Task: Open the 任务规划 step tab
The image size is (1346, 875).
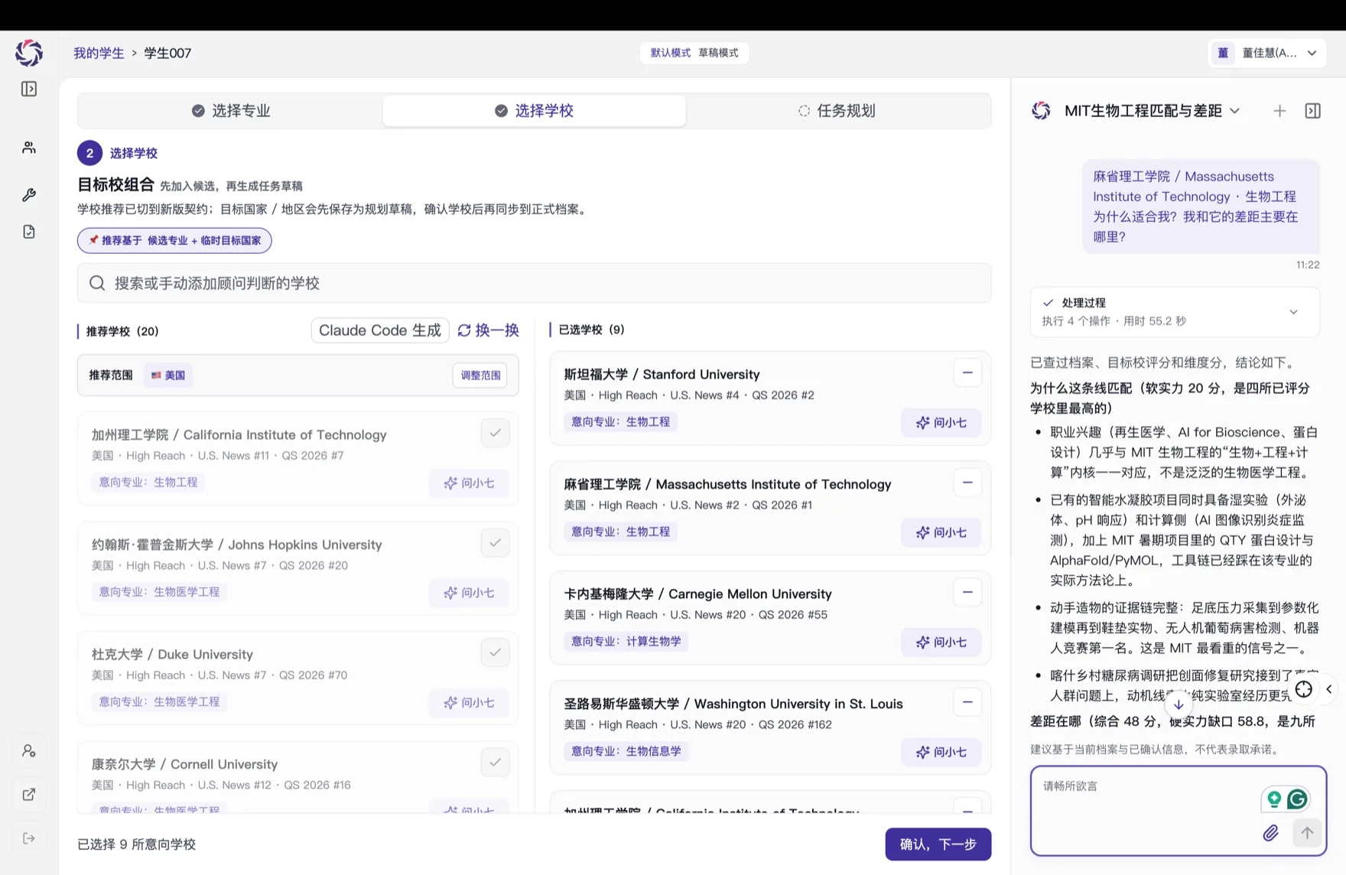Action: 837,111
